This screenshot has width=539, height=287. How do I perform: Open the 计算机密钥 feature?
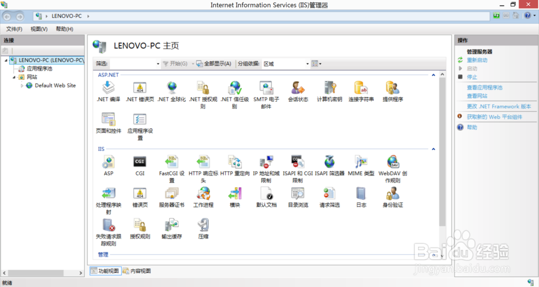pyautogui.click(x=329, y=92)
